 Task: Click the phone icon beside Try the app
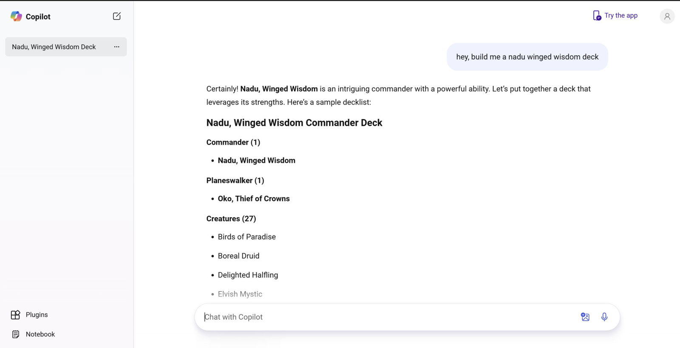tap(597, 16)
